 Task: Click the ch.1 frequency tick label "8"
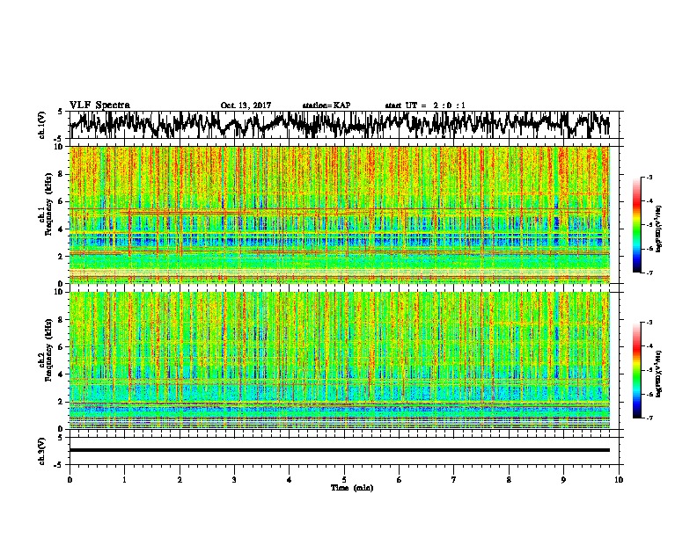click(x=61, y=174)
